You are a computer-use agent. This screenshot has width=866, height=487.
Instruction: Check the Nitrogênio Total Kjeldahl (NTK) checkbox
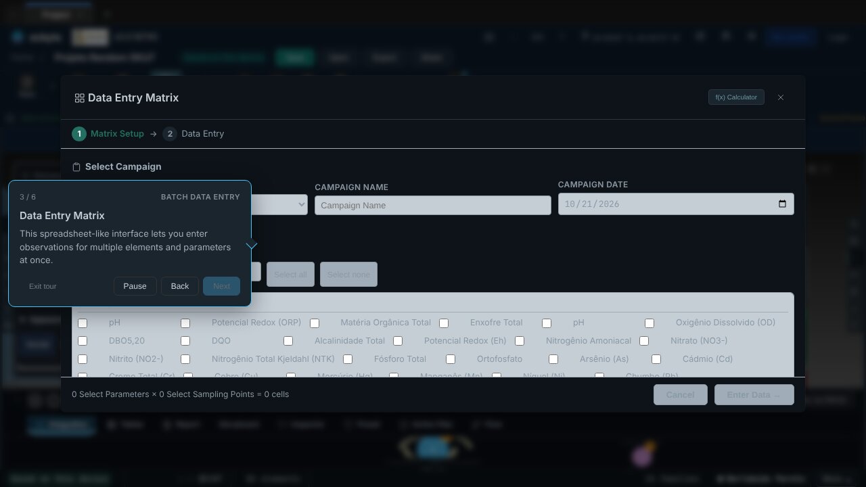(185, 359)
